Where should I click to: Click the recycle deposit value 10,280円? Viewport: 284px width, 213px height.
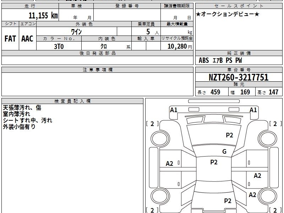coord(180,47)
